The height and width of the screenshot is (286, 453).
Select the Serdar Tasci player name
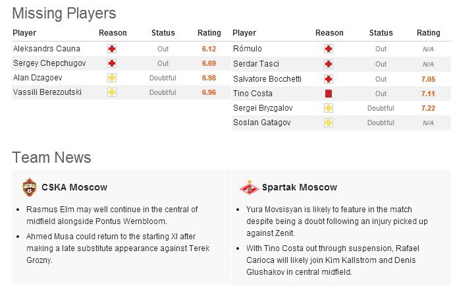coord(254,64)
